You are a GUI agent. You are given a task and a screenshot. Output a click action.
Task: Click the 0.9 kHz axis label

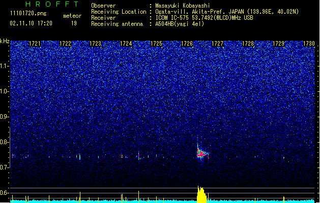tap(5, 117)
